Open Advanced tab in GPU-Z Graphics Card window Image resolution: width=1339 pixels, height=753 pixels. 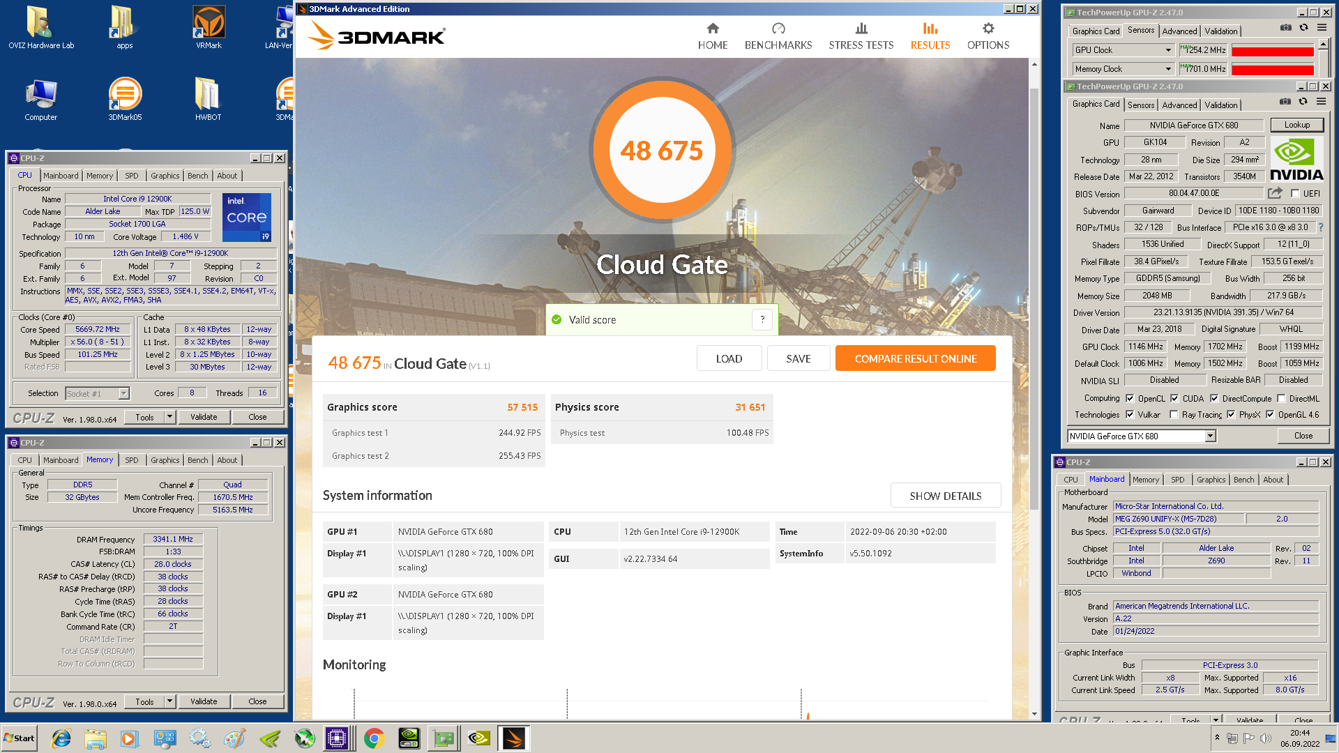1179,105
